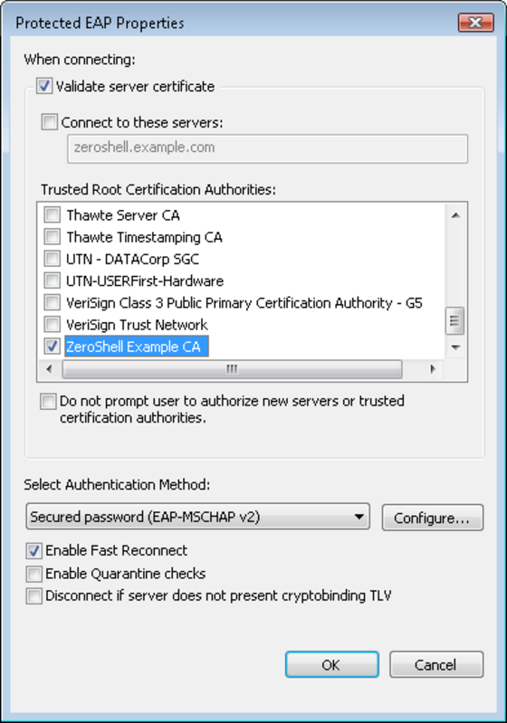Tick the VeriSign Trust Network checkbox
The height and width of the screenshot is (723, 507).
(x=53, y=325)
